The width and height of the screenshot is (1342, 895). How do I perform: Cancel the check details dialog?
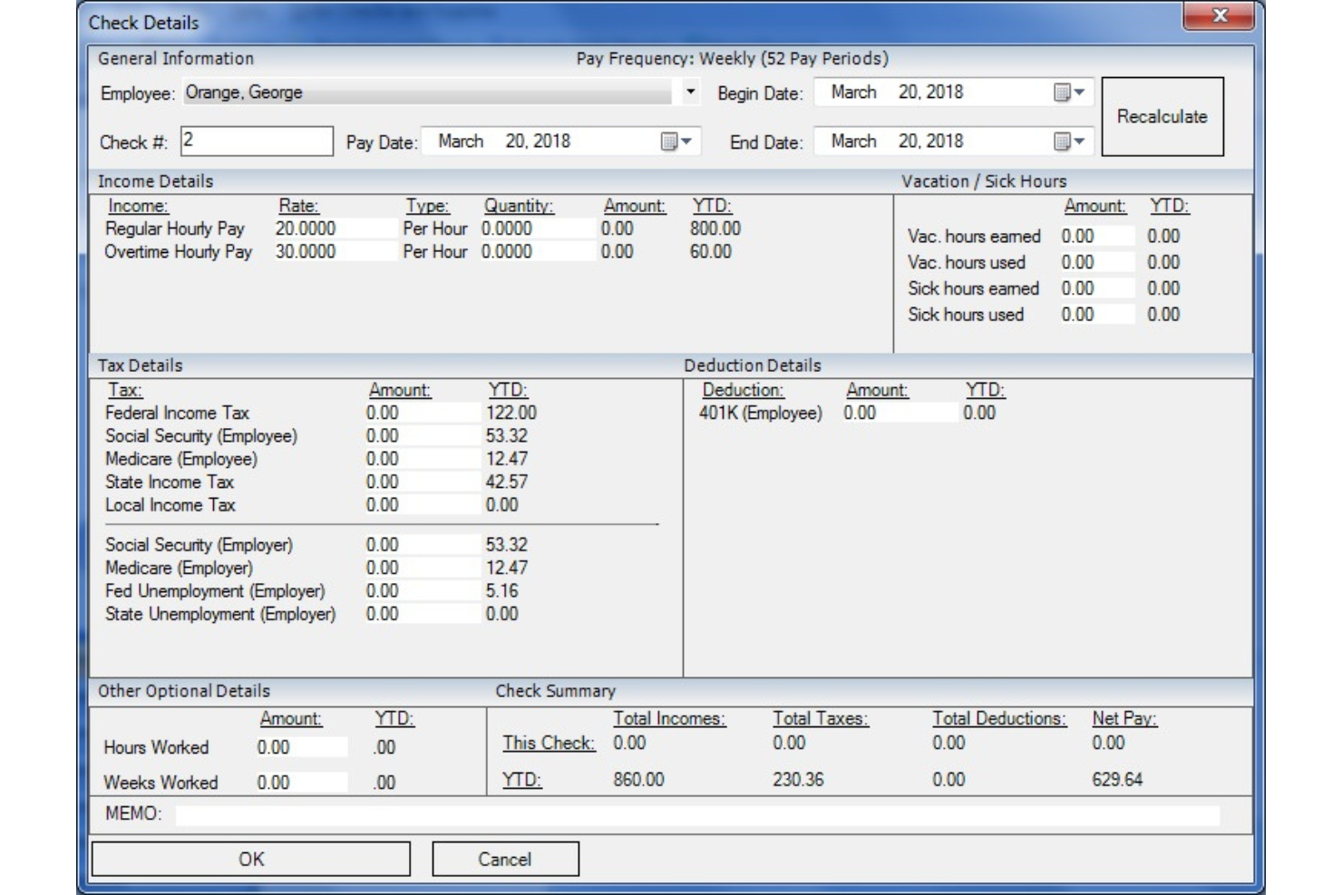click(505, 859)
